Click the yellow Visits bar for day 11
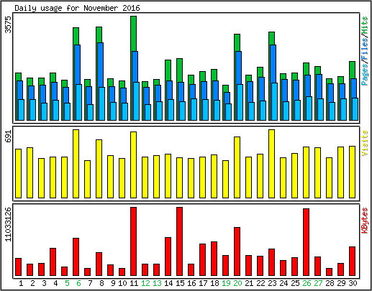Image resolution: width=372 pixels, height=291 pixels. pos(134,165)
